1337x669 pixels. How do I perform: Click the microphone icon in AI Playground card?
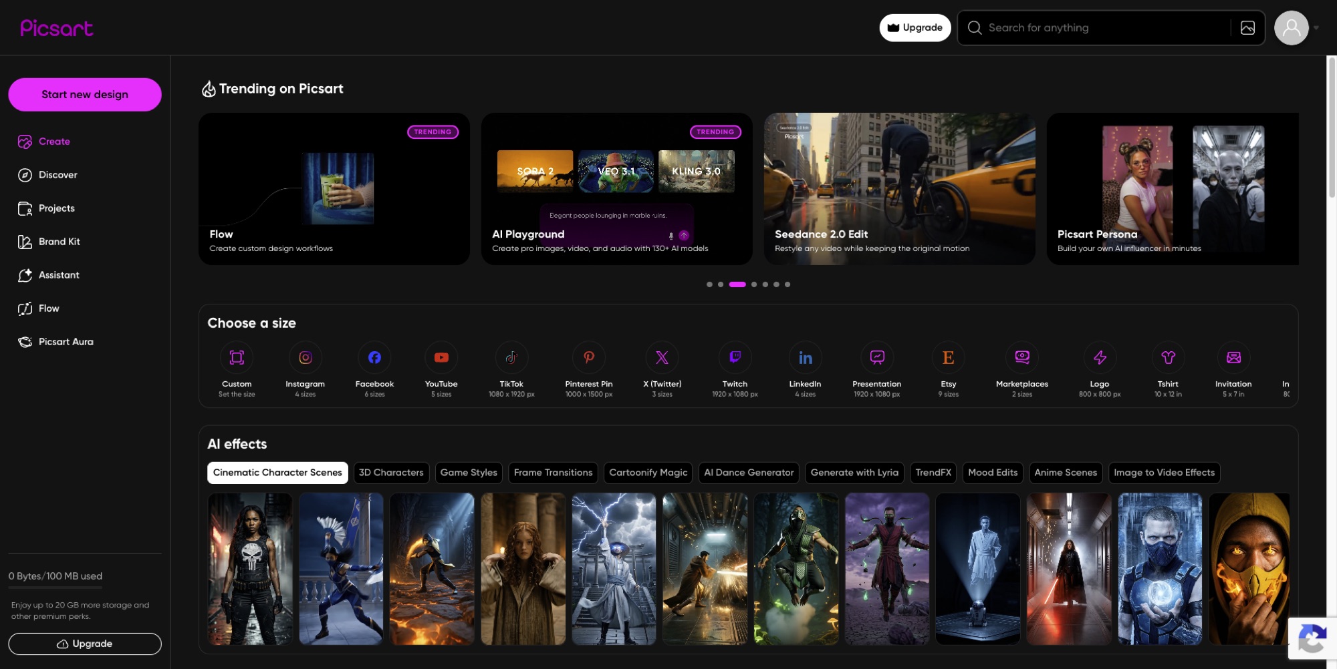(x=671, y=236)
